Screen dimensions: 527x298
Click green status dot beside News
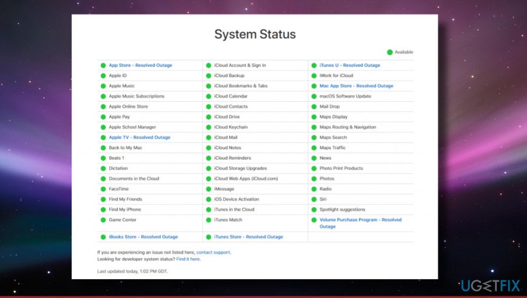click(x=314, y=158)
